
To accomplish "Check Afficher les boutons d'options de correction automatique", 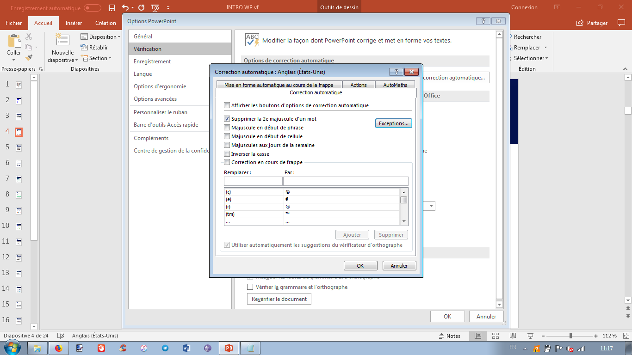I will [x=227, y=105].
